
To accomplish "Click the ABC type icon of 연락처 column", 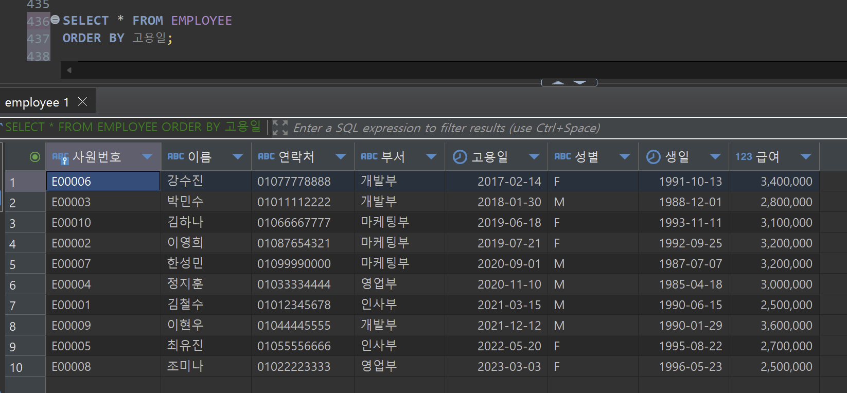I will (x=266, y=156).
